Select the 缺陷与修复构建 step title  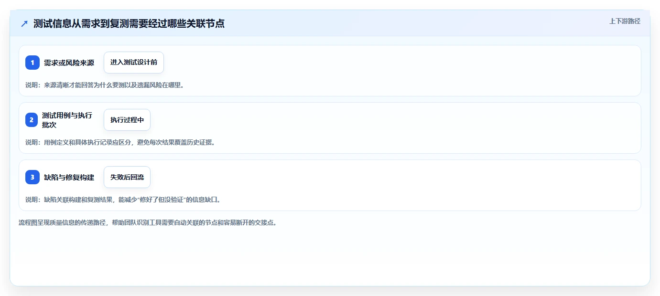[x=69, y=177]
